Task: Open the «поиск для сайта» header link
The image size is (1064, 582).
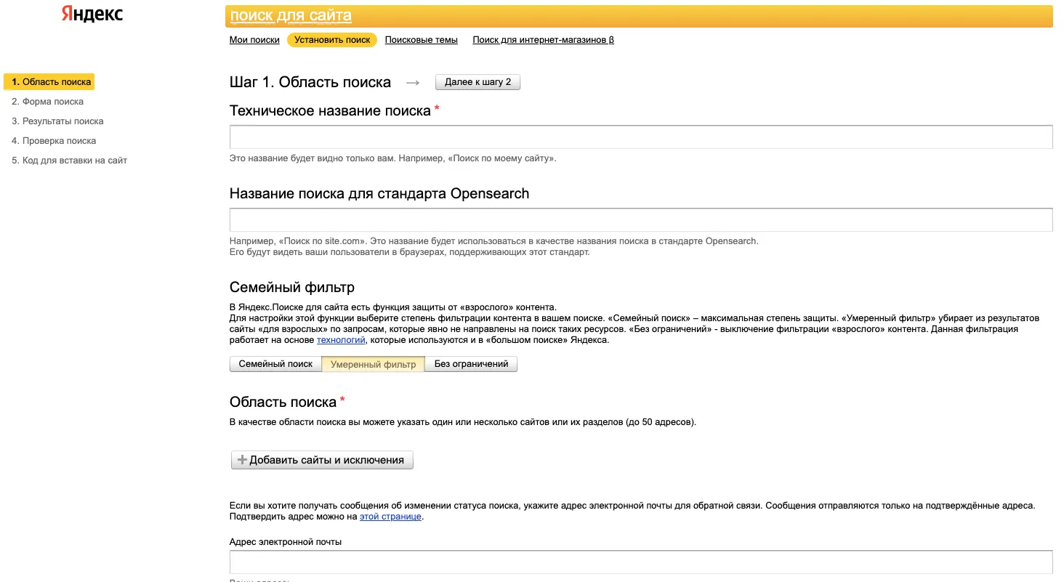Action: [291, 15]
